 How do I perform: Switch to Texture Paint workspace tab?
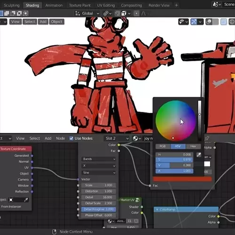click(80, 5)
